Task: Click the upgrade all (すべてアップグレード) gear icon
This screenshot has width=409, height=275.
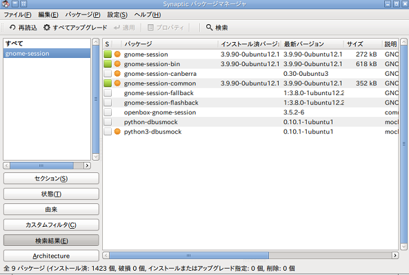Action: coord(46,28)
